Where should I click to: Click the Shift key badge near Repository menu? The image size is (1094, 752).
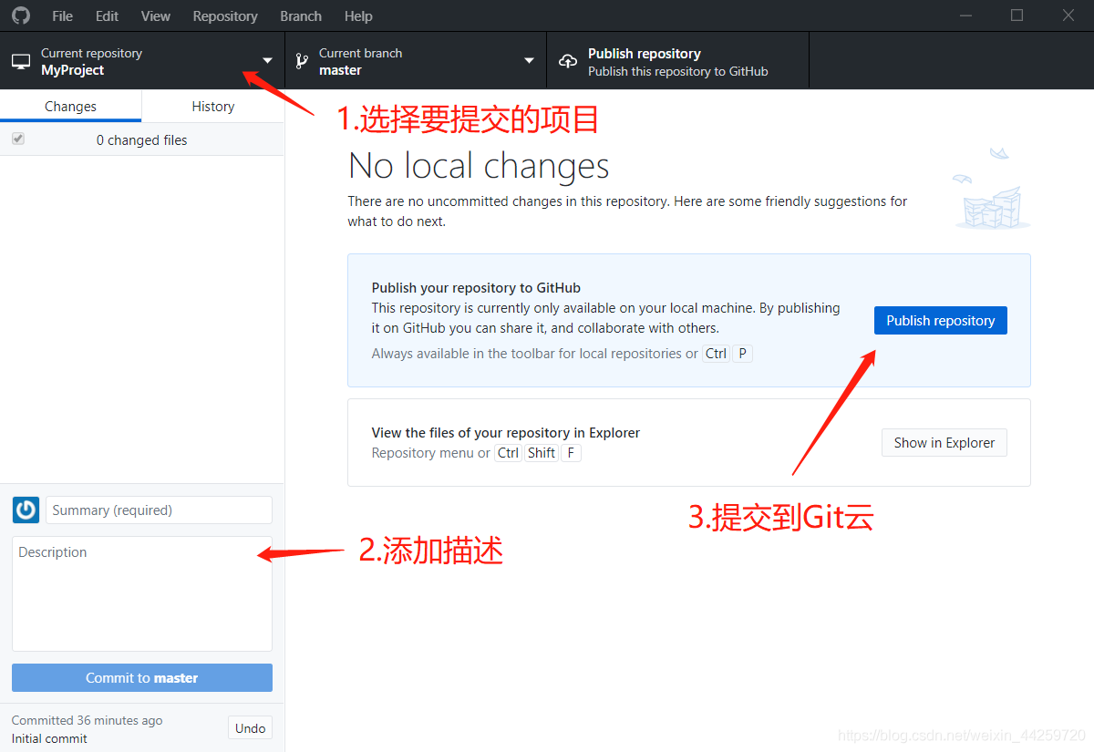pos(541,452)
